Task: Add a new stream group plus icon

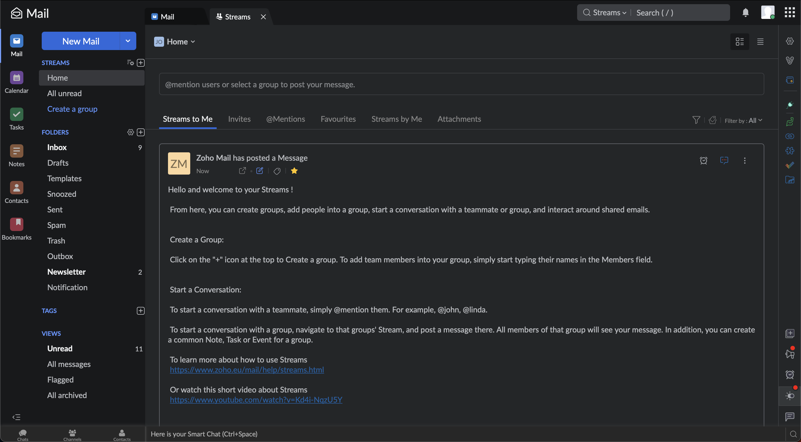Action: [x=140, y=63]
